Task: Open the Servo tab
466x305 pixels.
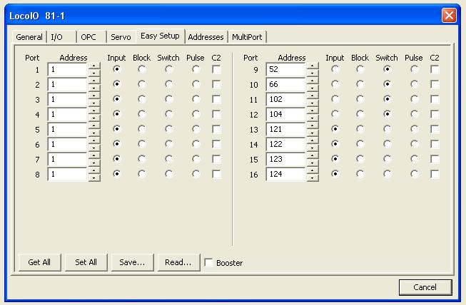Action: [x=121, y=37]
